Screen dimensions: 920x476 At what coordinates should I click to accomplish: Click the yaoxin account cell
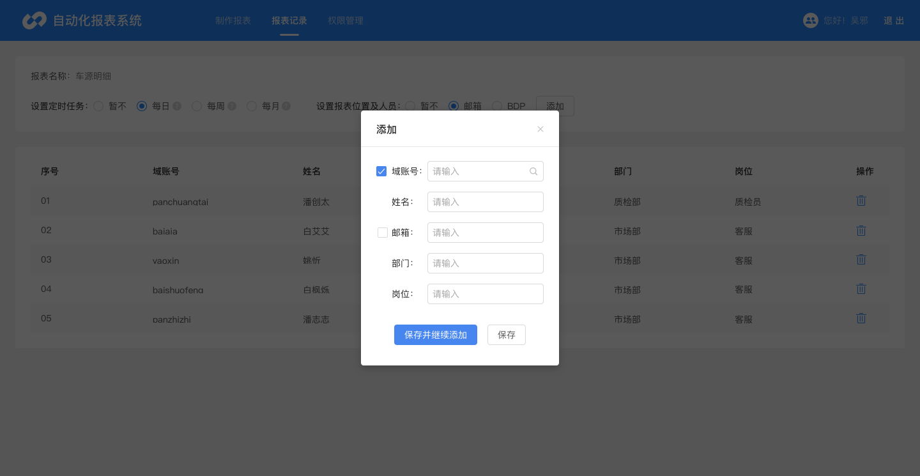[166, 261]
